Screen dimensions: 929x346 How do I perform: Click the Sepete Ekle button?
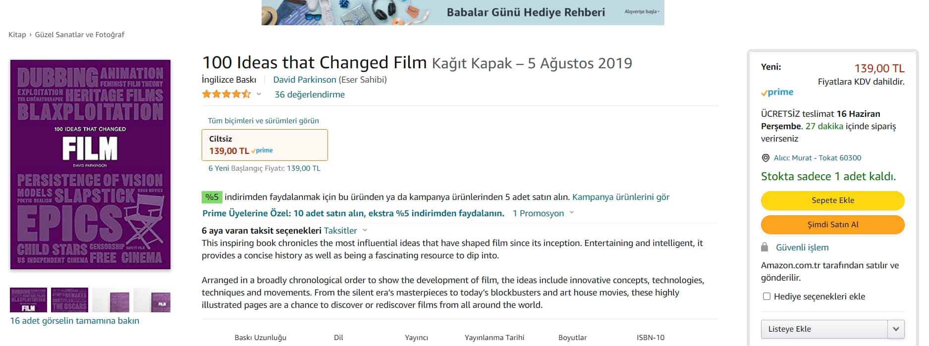(832, 200)
